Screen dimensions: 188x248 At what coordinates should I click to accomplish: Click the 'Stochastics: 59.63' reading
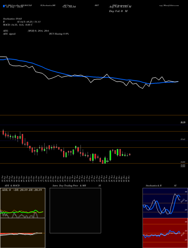(12, 19)
